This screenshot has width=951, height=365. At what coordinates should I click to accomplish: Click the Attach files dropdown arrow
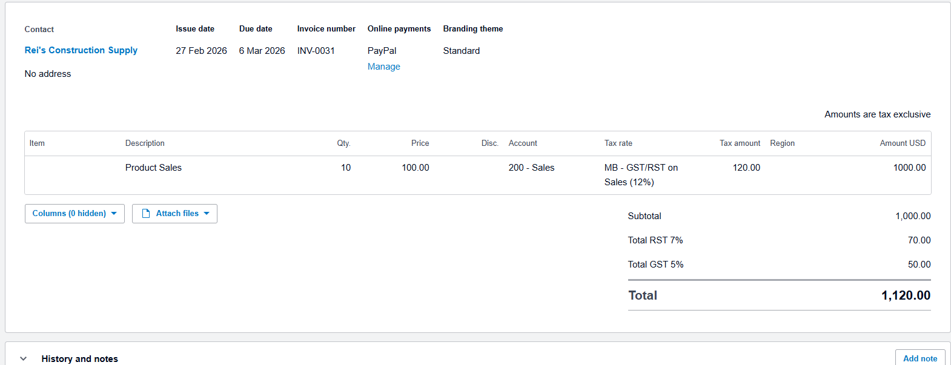(207, 214)
